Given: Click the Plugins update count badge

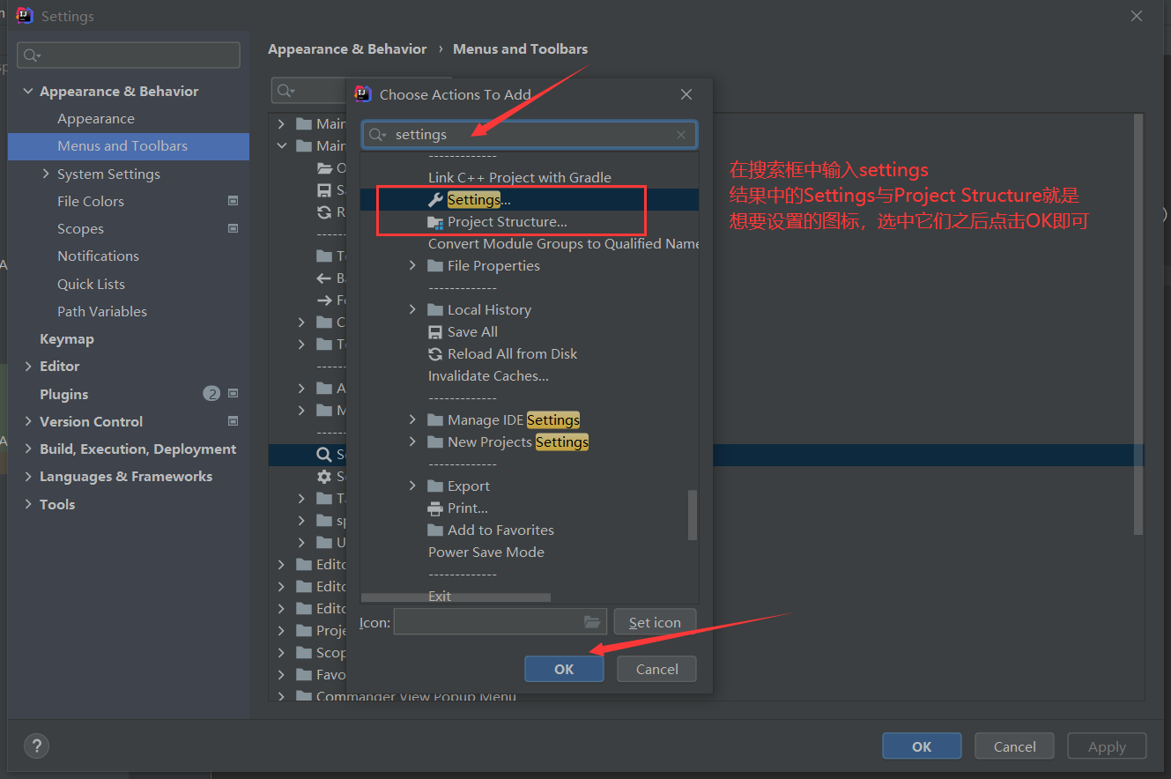Looking at the screenshot, I should [211, 394].
